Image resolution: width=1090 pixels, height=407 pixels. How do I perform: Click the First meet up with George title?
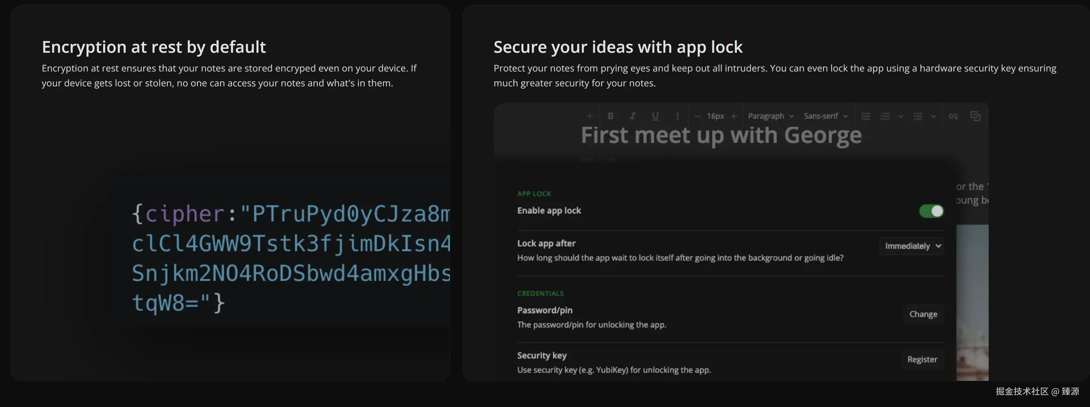tap(721, 136)
